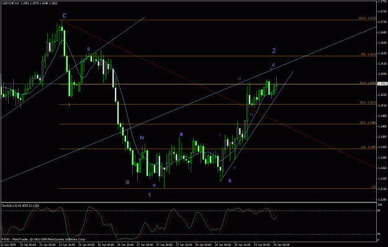The image size is (388, 247).
Task: Click the highlighted current price tag 1.1562
Action: [x=382, y=84]
